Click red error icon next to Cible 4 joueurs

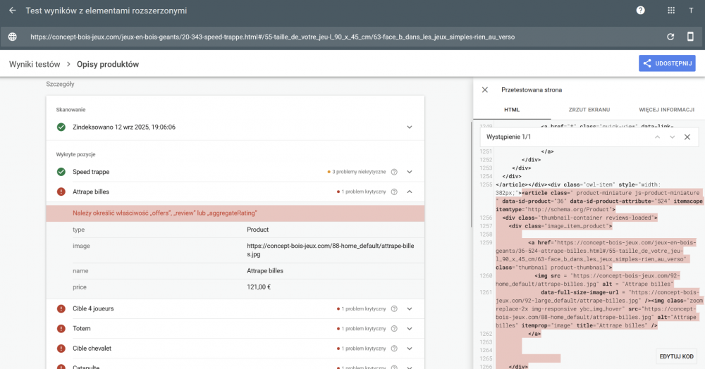61,309
